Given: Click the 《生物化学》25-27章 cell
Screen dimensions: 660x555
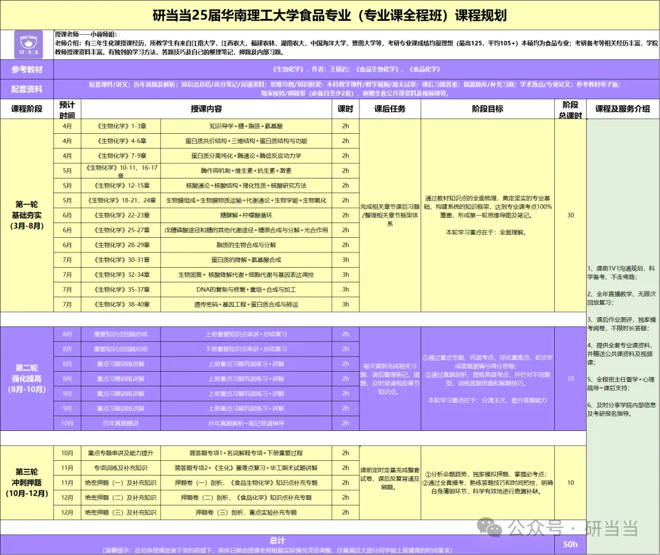Looking at the screenshot, I should click(121, 230).
